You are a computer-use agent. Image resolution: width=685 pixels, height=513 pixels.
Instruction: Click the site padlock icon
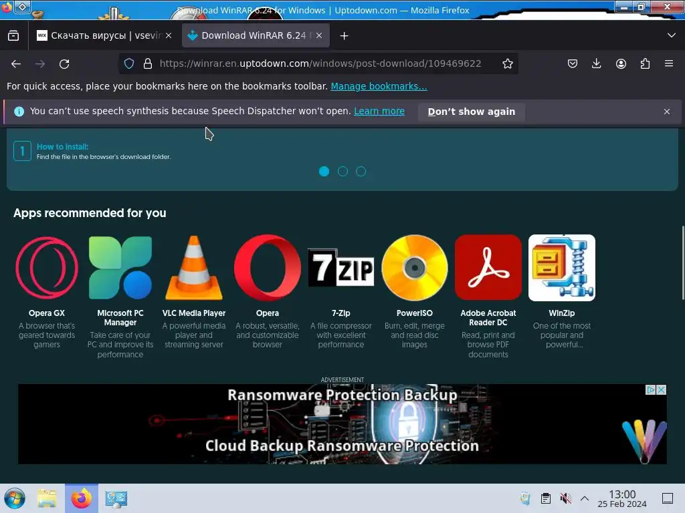pyautogui.click(x=148, y=63)
